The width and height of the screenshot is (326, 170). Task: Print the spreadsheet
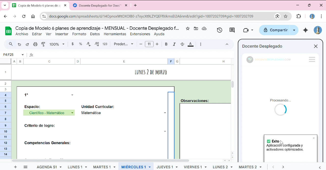point(35,44)
